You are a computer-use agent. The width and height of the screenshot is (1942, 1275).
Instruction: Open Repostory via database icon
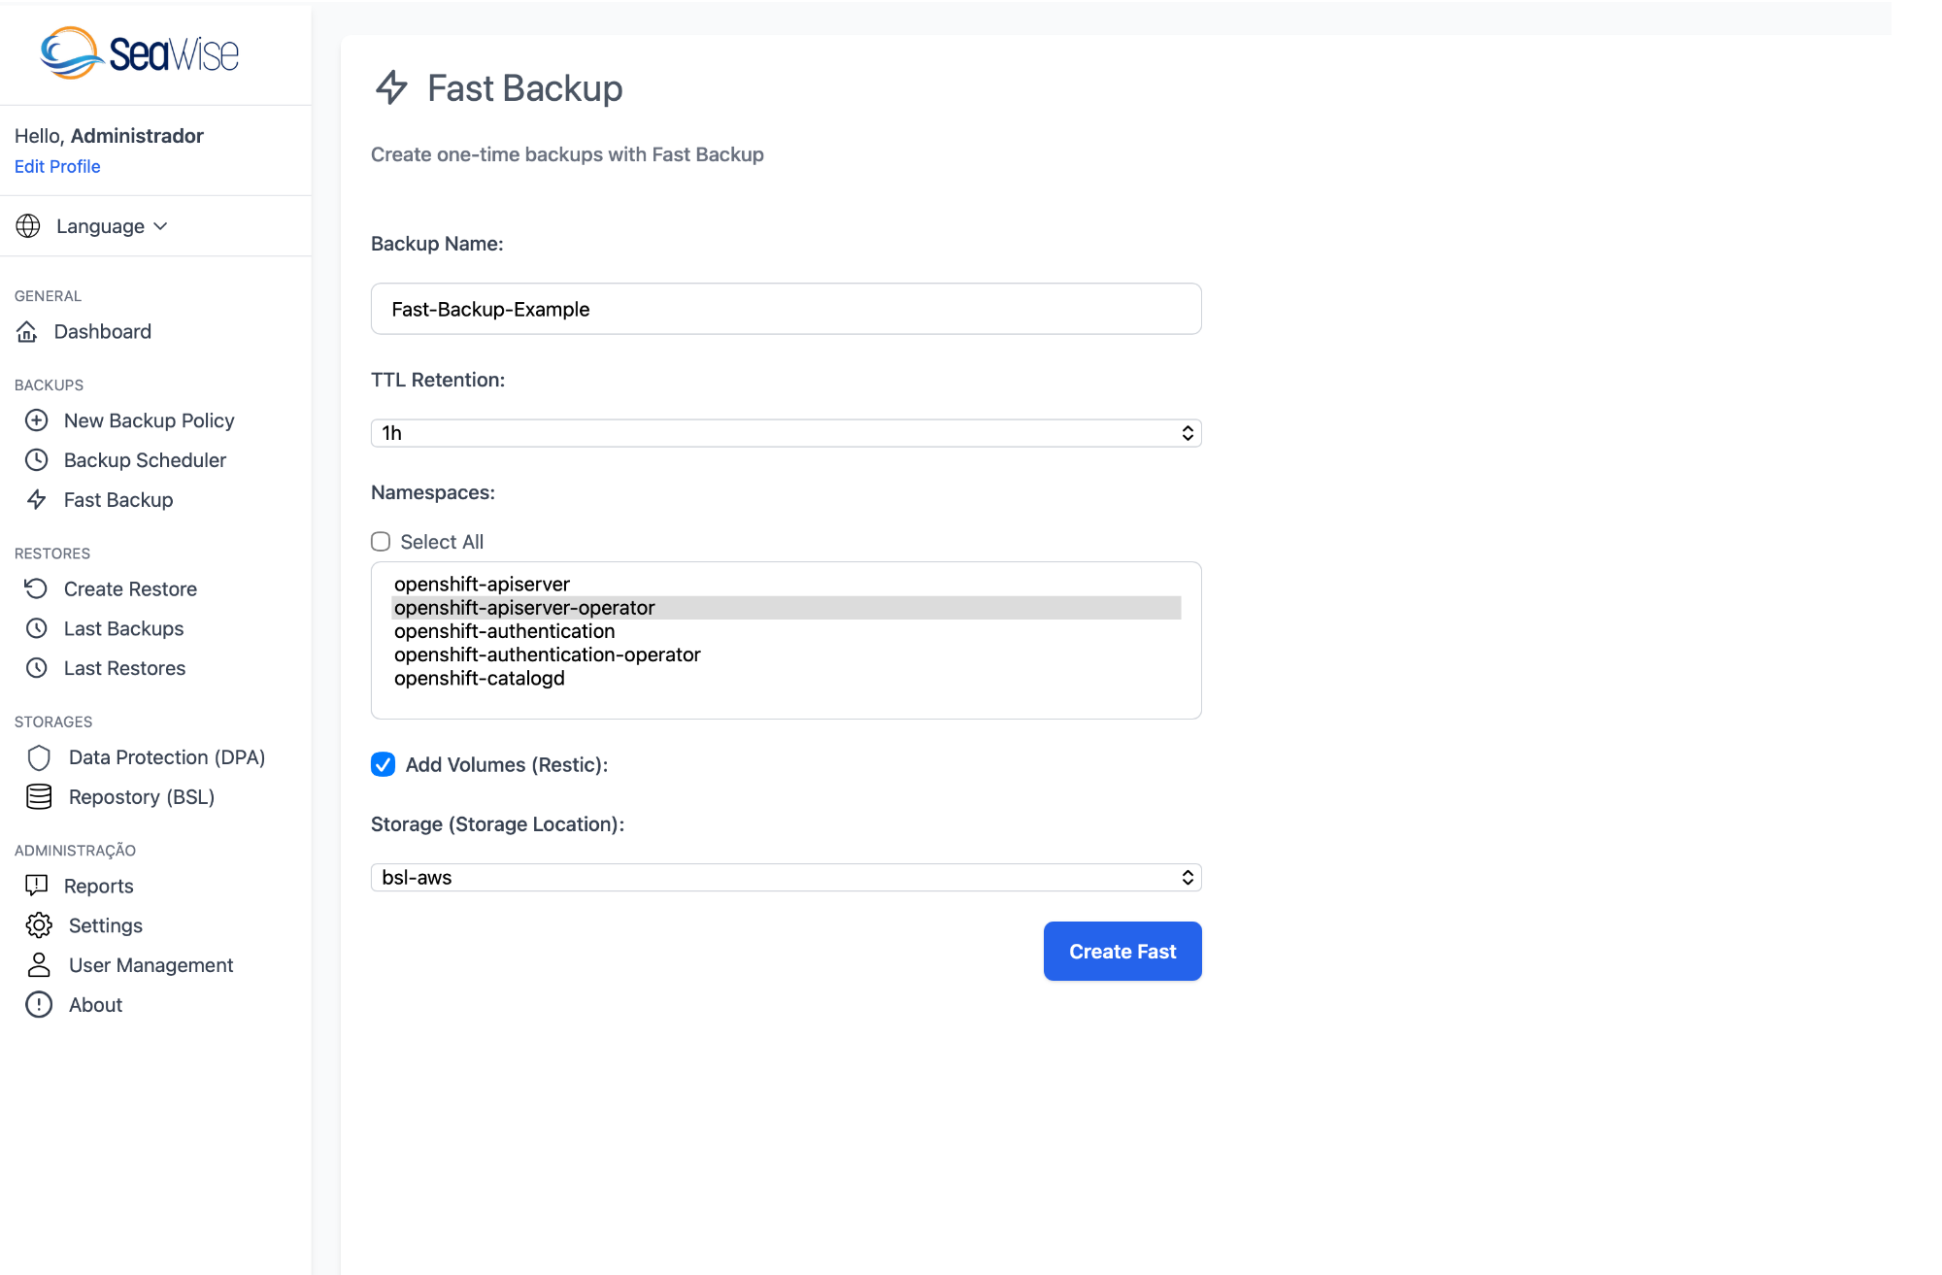(x=39, y=796)
